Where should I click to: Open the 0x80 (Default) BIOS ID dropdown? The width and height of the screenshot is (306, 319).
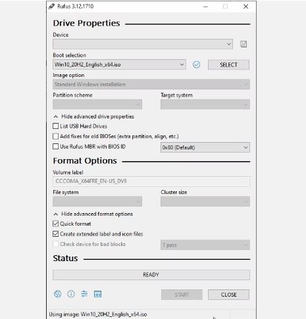pyautogui.click(x=205, y=147)
